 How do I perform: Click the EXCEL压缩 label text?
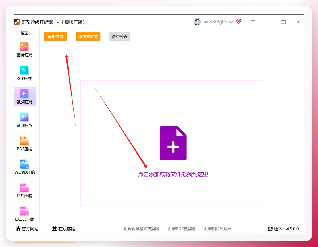pyautogui.click(x=25, y=219)
